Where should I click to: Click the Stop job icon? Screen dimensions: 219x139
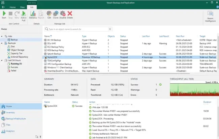(10, 15)
